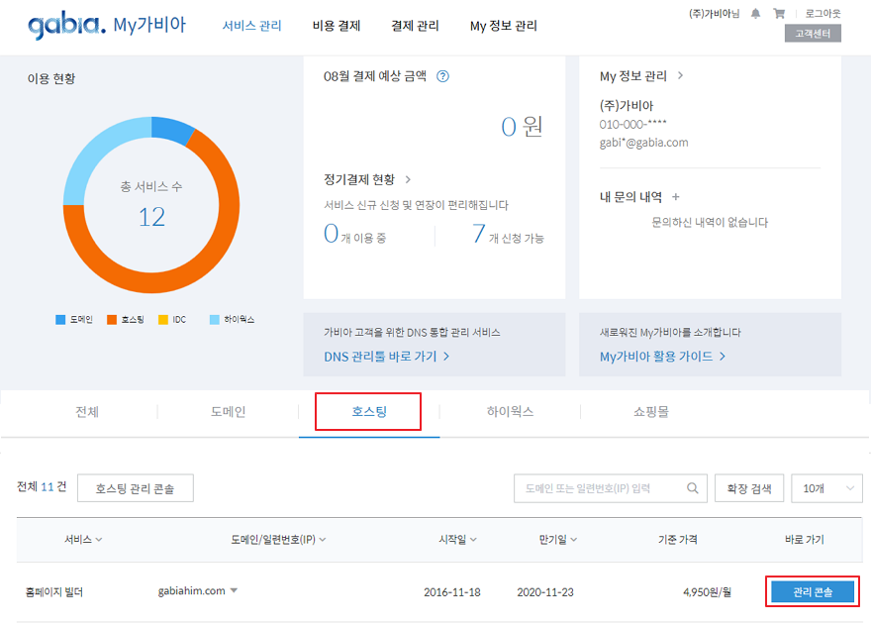The height and width of the screenshot is (627, 871).
Task: Switch to the 쇼핑몰 tab
Action: point(651,412)
